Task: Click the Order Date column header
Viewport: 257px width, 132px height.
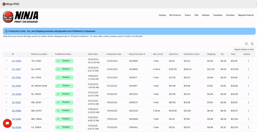Action: [93, 54]
